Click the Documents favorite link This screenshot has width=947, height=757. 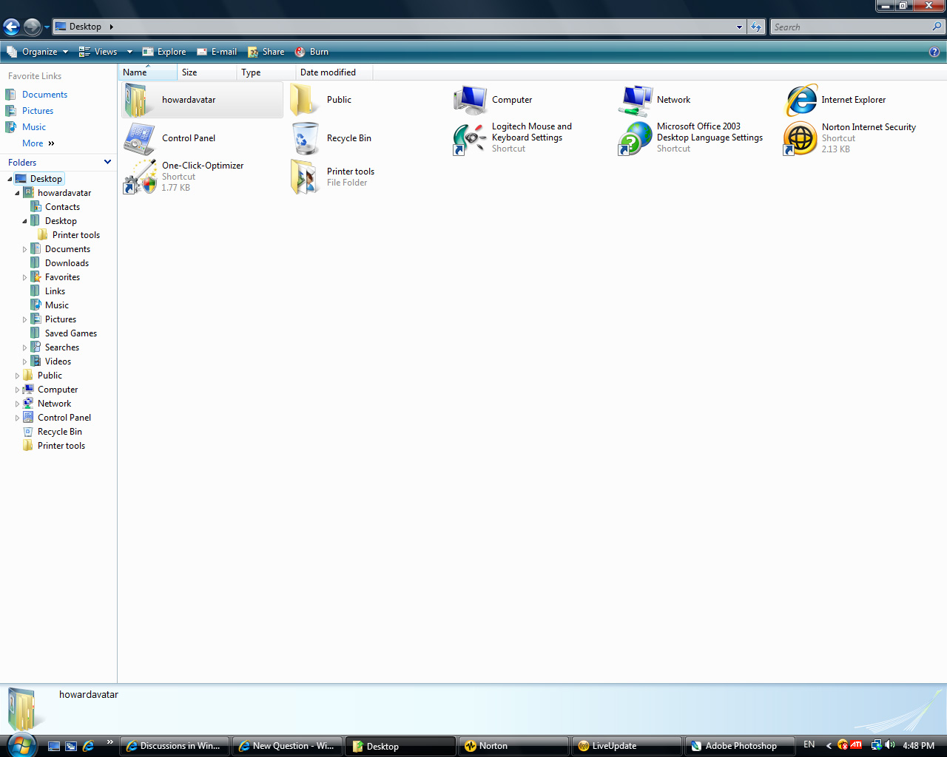43,94
